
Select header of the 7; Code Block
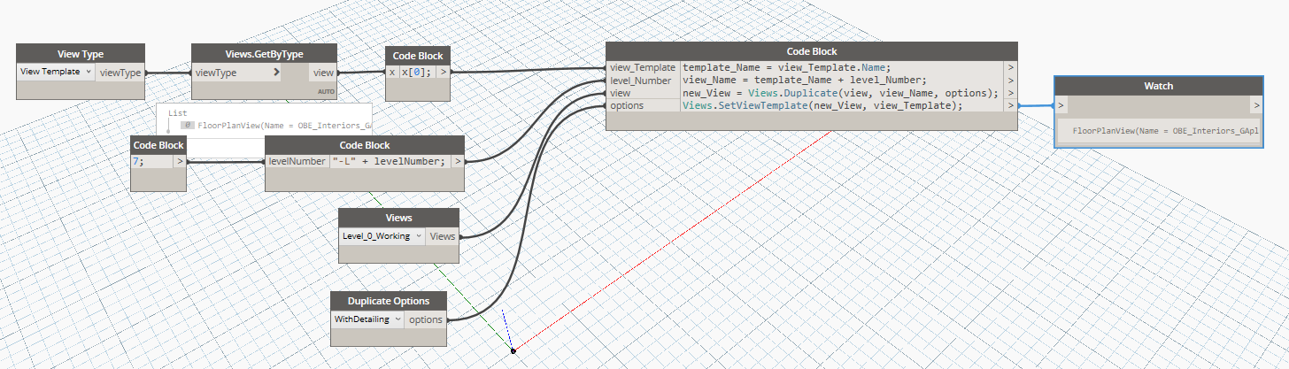point(158,144)
